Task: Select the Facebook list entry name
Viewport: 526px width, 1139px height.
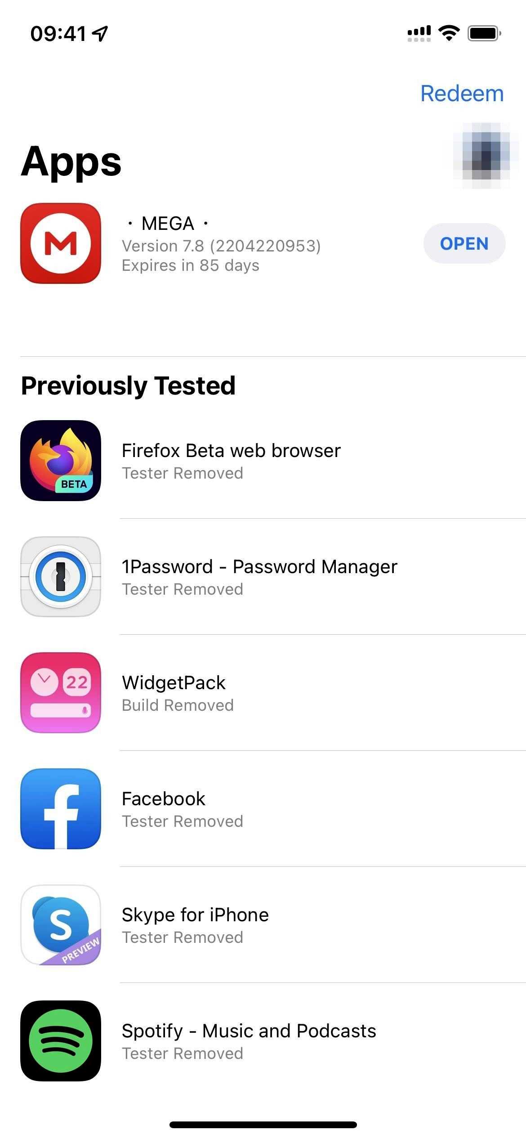Action: (164, 799)
